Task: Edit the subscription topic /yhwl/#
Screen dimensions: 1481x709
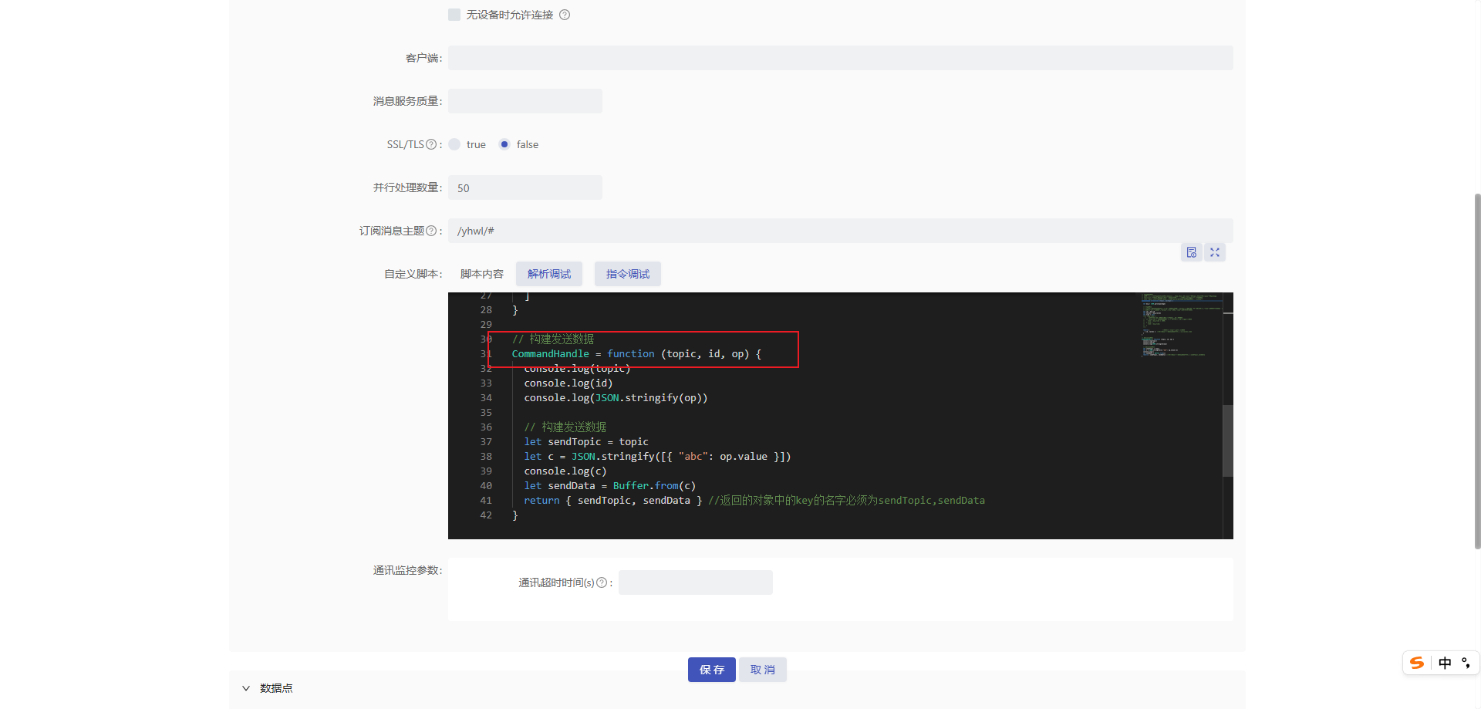Action: click(841, 231)
